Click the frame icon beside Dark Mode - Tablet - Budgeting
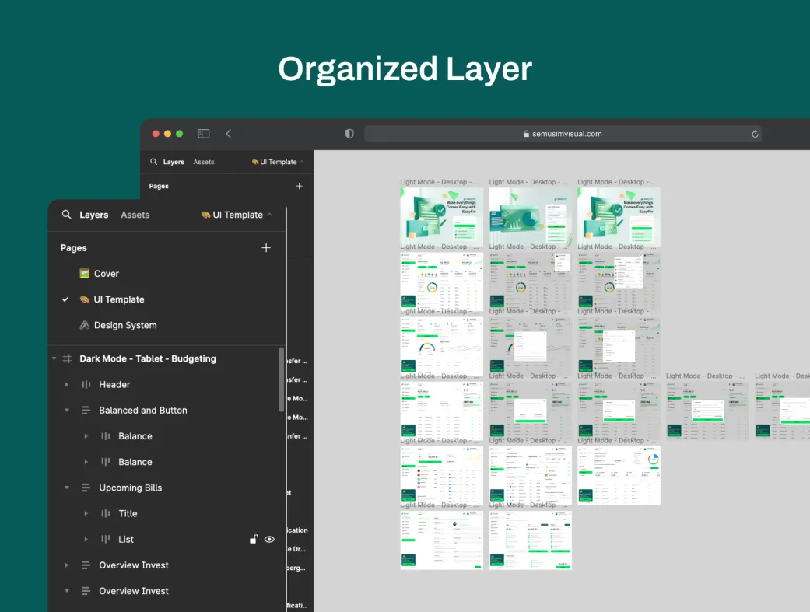The height and width of the screenshot is (612, 810). tap(67, 358)
